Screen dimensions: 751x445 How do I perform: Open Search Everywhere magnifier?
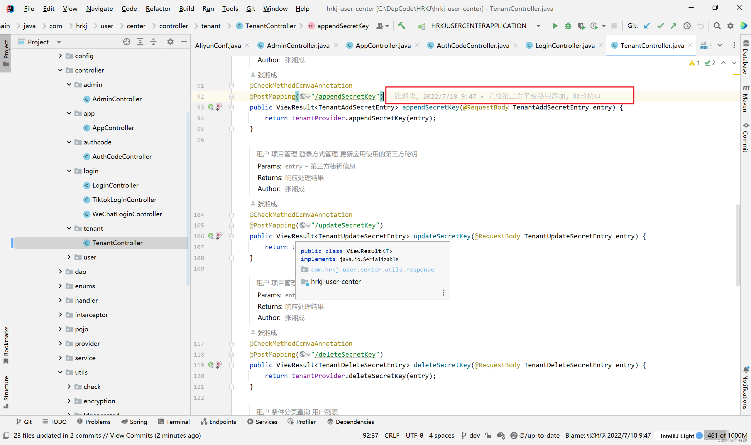click(717, 26)
